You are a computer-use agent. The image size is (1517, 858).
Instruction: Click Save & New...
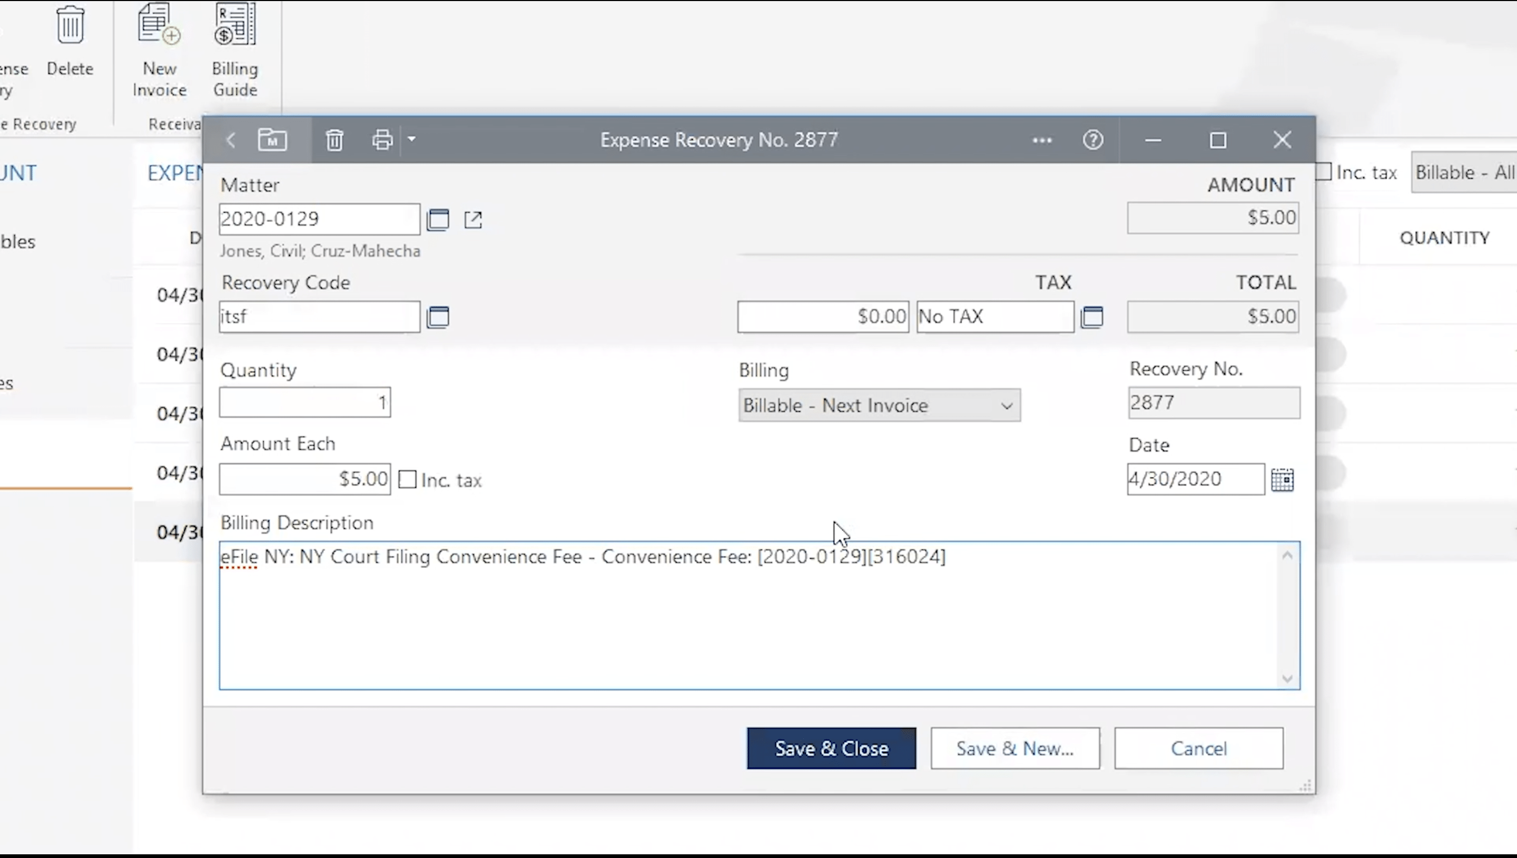(1015, 748)
